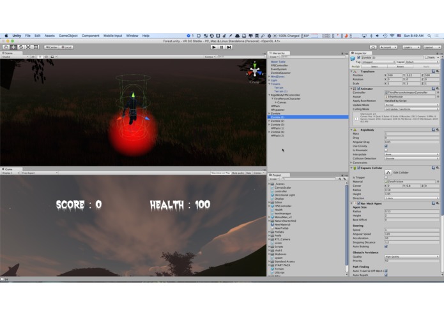The width and height of the screenshot is (444, 315).
Task: Enable Is Trigger checkbox
Action: click(x=386, y=177)
